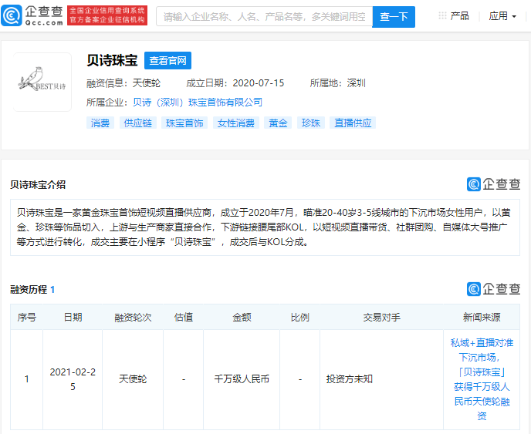Screen dimensions: 531x434
Task: Focus the company name search field
Action: point(264,16)
